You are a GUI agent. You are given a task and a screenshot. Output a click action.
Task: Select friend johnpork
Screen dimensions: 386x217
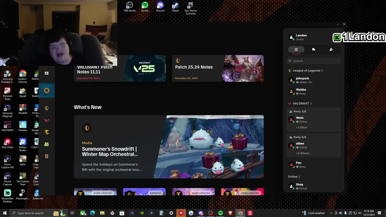tap(314, 80)
